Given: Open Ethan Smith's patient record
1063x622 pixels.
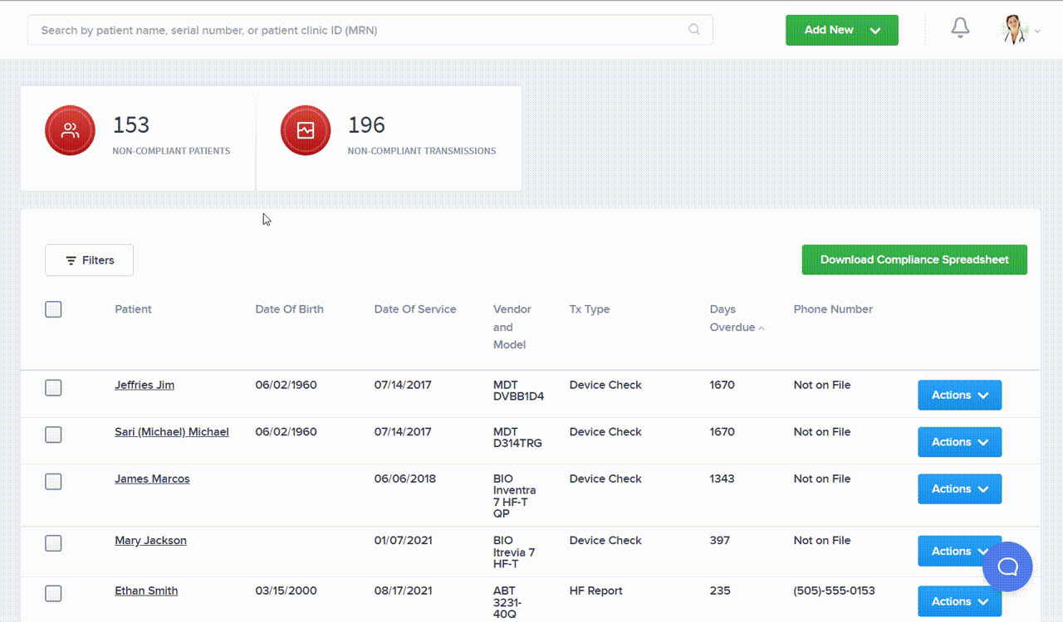Looking at the screenshot, I should pos(146,590).
